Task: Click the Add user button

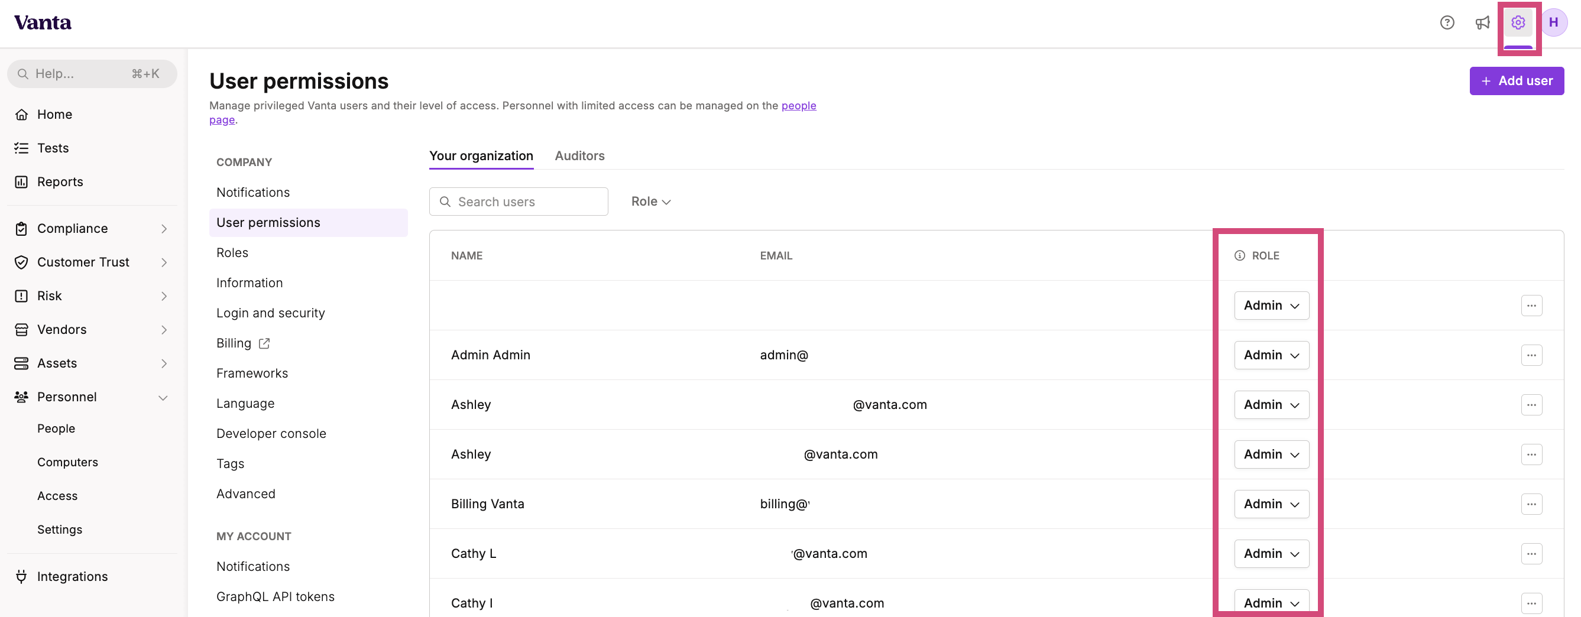Action: point(1516,81)
